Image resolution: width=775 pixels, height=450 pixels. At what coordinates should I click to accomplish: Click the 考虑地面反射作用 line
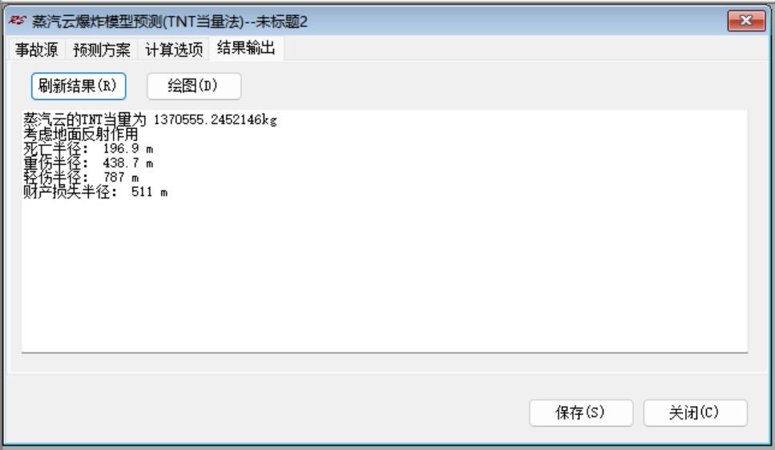click(81, 134)
